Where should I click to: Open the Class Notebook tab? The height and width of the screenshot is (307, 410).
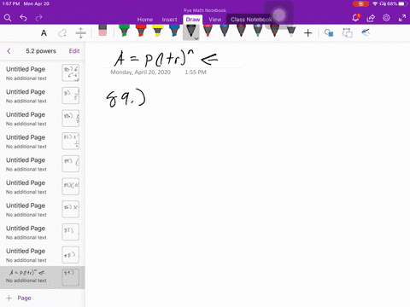[x=251, y=20]
